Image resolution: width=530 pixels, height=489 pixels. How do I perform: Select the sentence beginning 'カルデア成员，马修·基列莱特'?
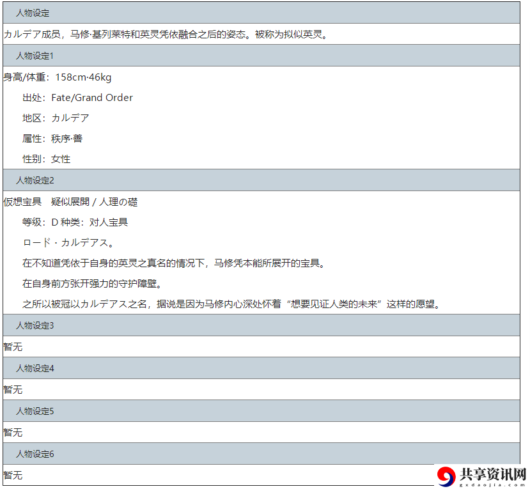coord(166,34)
